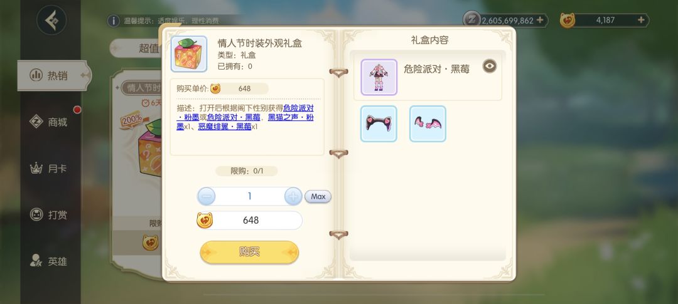
Task: Add Zeny with the plus icon
Action: click(540, 20)
